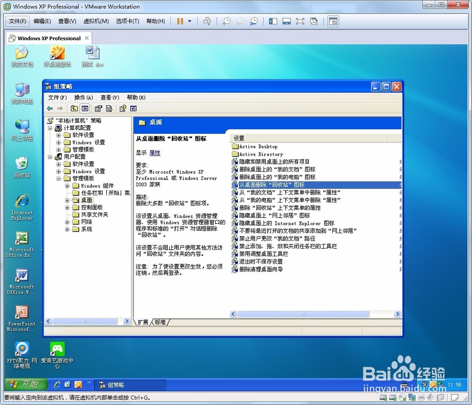
Task: Select policy 退出时不保存设置
Action: pyautogui.click(x=257, y=262)
